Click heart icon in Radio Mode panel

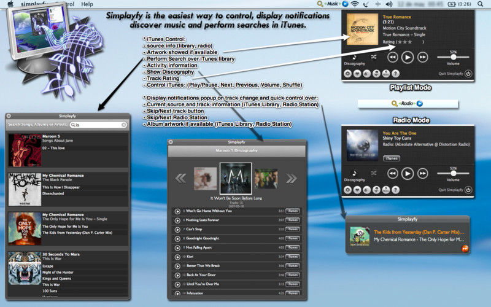357,190
